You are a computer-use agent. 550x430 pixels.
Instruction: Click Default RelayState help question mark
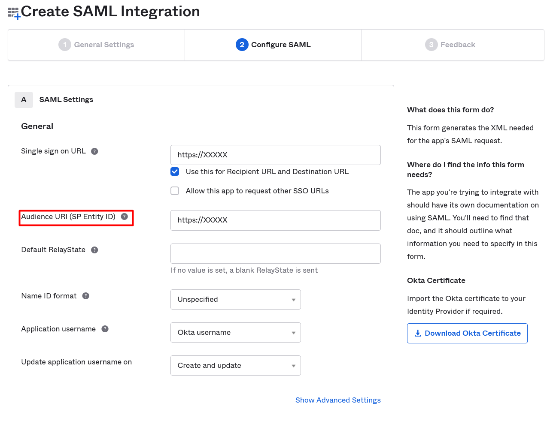pyautogui.click(x=95, y=250)
